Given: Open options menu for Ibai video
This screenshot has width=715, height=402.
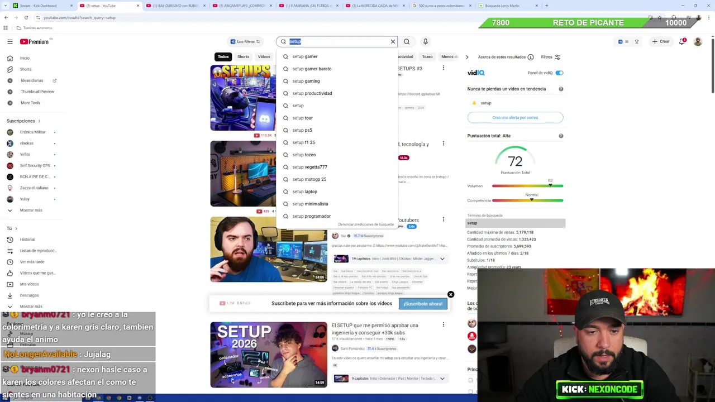Looking at the screenshot, I should (x=444, y=219).
